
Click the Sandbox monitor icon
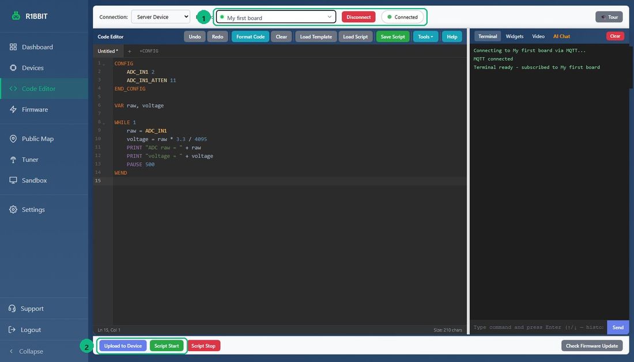13,180
